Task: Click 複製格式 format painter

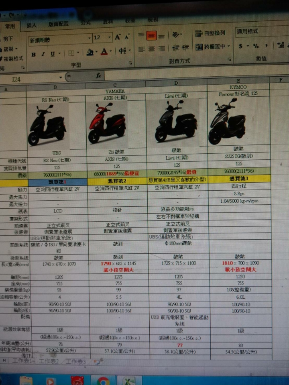Action: 12,59
